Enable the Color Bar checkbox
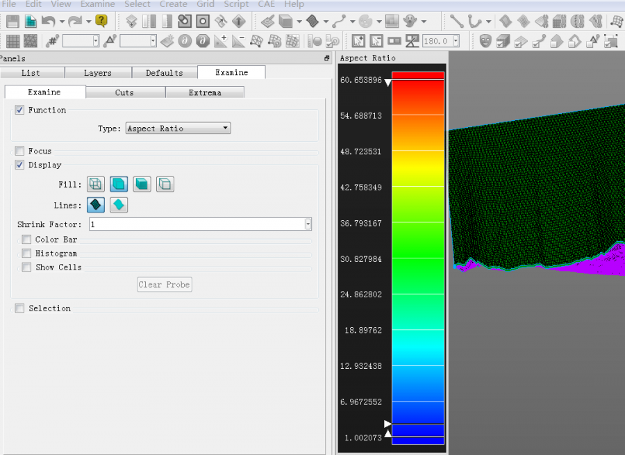The image size is (625, 455). click(26, 240)
